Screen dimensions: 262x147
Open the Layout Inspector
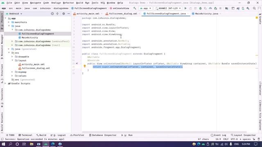coord(243,135)
